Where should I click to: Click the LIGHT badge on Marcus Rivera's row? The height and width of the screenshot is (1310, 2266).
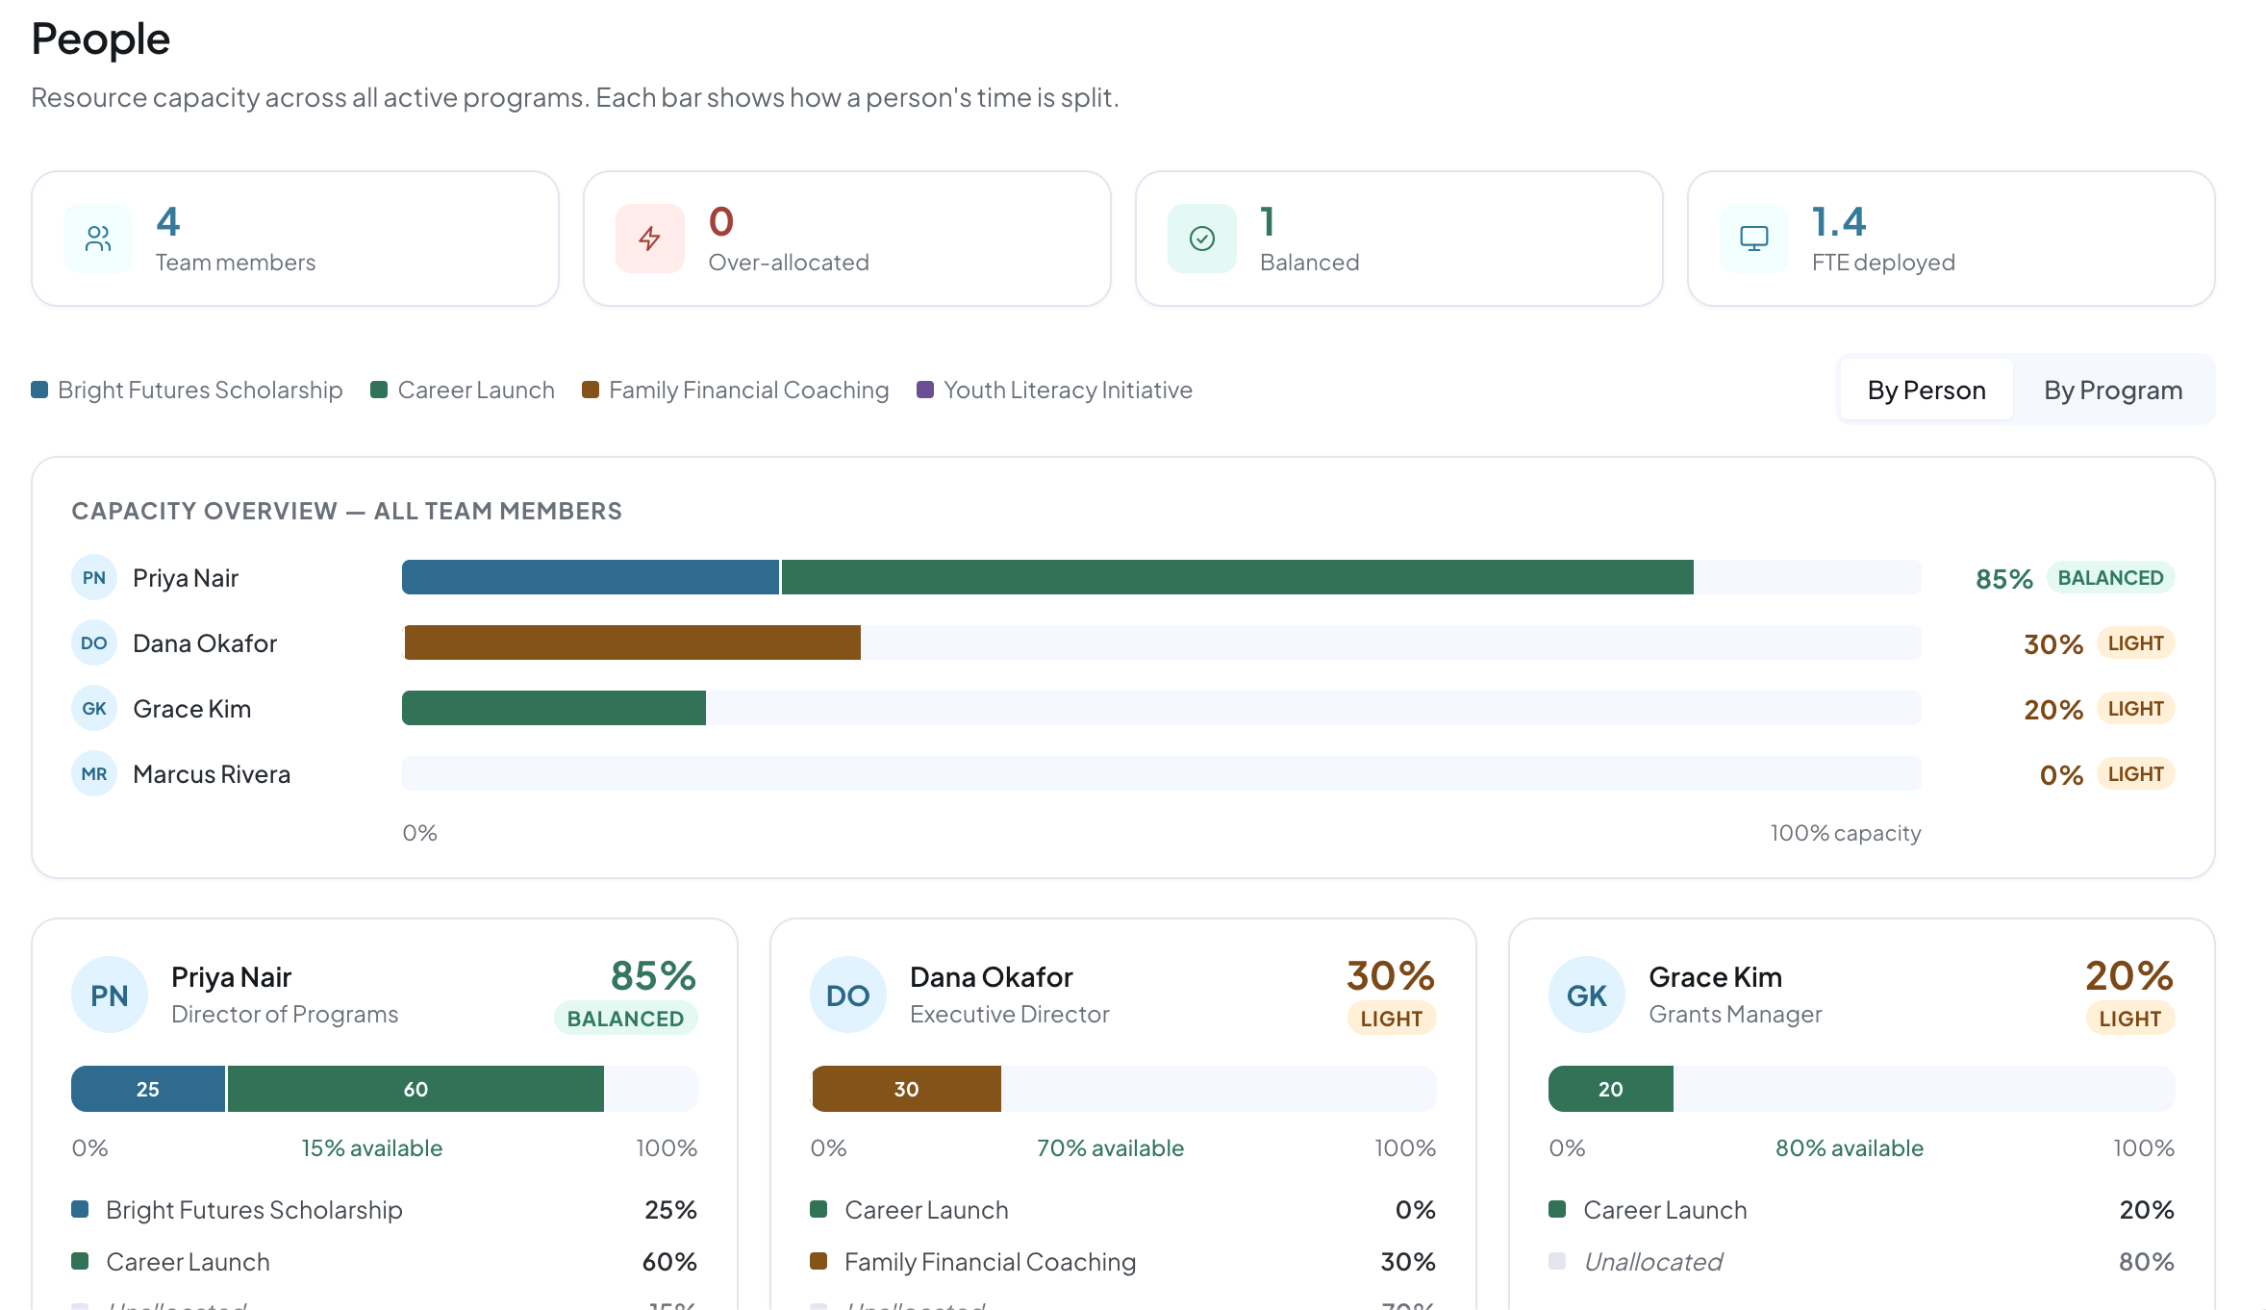point(2135,773)
